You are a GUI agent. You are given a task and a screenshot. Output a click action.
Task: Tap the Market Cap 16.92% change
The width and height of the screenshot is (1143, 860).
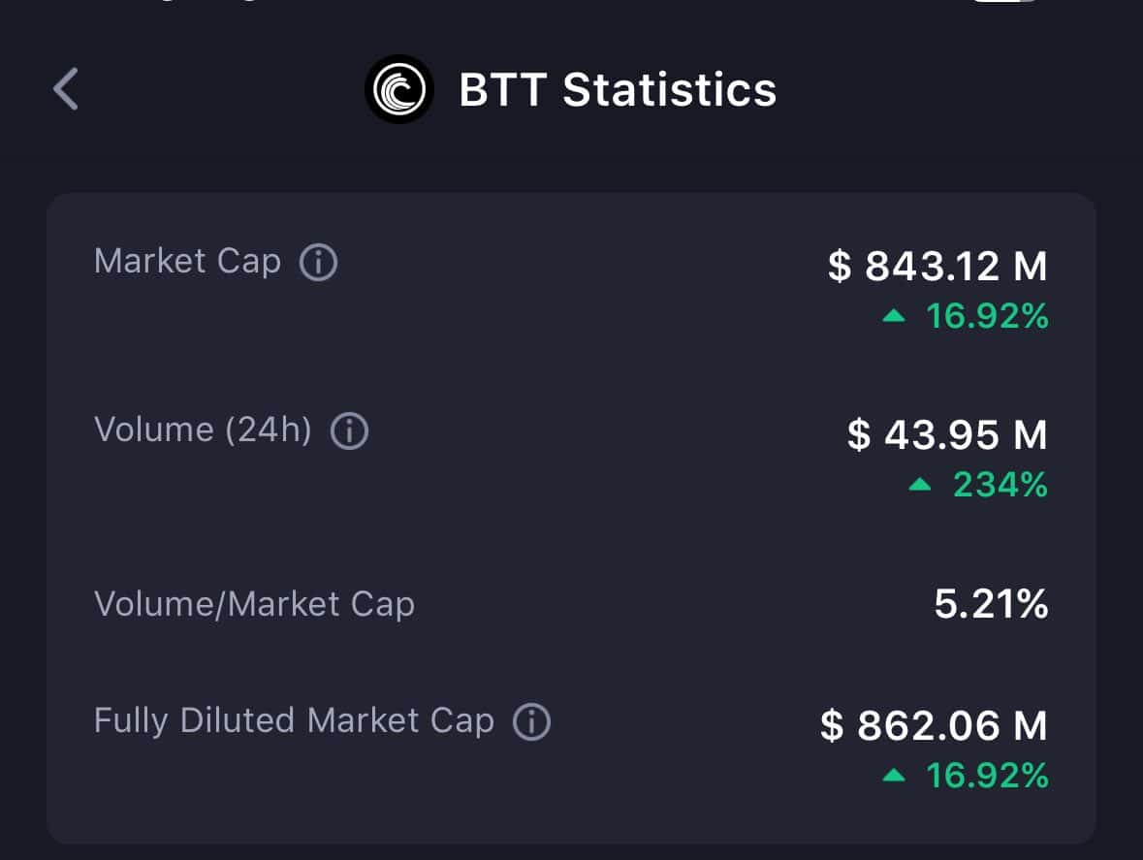[987, 317]
